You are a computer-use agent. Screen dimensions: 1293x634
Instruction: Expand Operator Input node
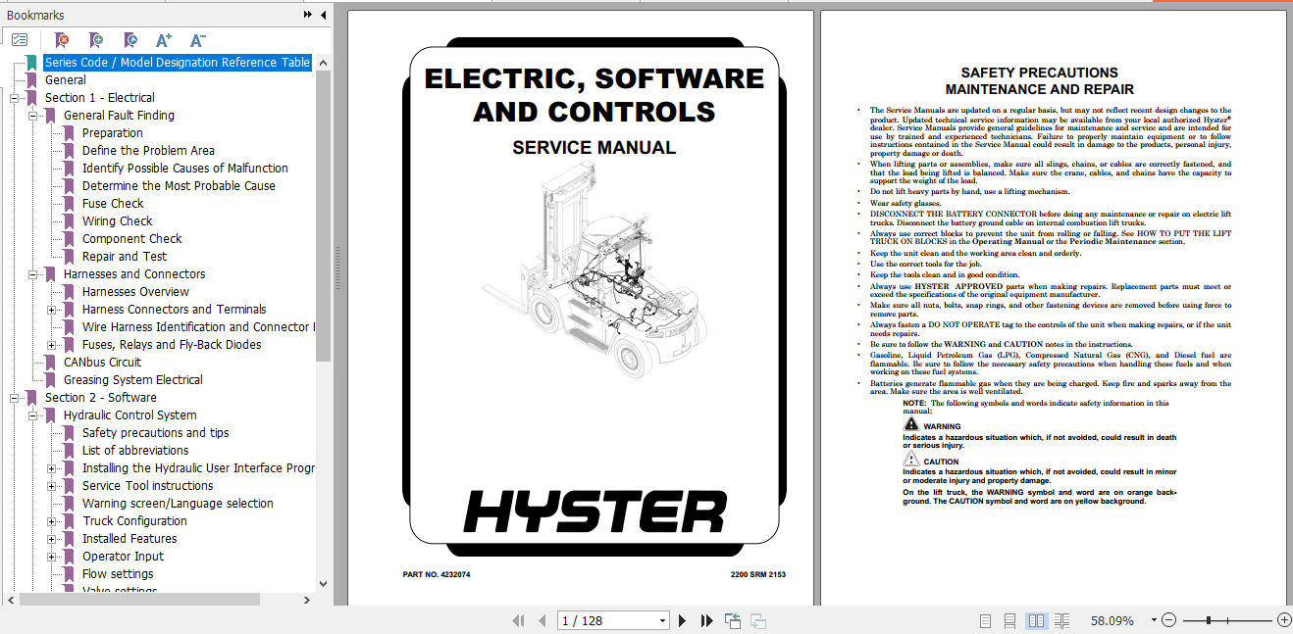pyautogui.click(x=52, y=557)
